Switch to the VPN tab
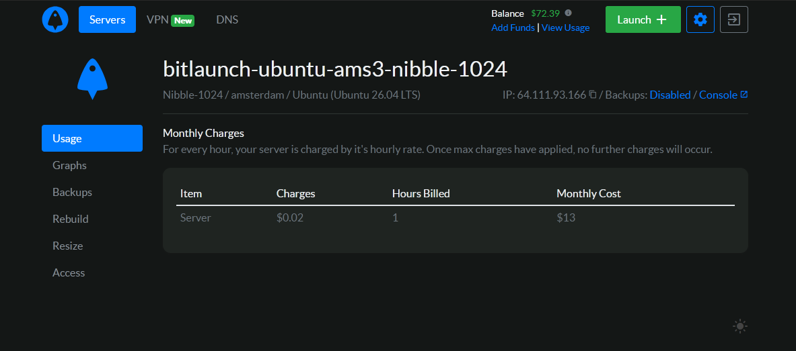This screenshot has width=796, height=351. point(170,19)
